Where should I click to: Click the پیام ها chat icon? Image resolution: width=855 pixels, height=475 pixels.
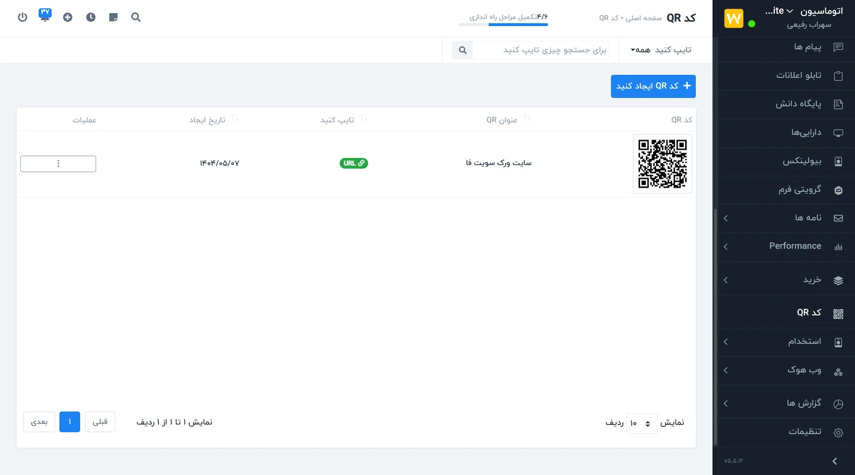pyautogui.click(x=838, y=47)
